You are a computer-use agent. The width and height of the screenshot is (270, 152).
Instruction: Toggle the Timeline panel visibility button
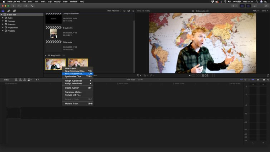point(248,6)
